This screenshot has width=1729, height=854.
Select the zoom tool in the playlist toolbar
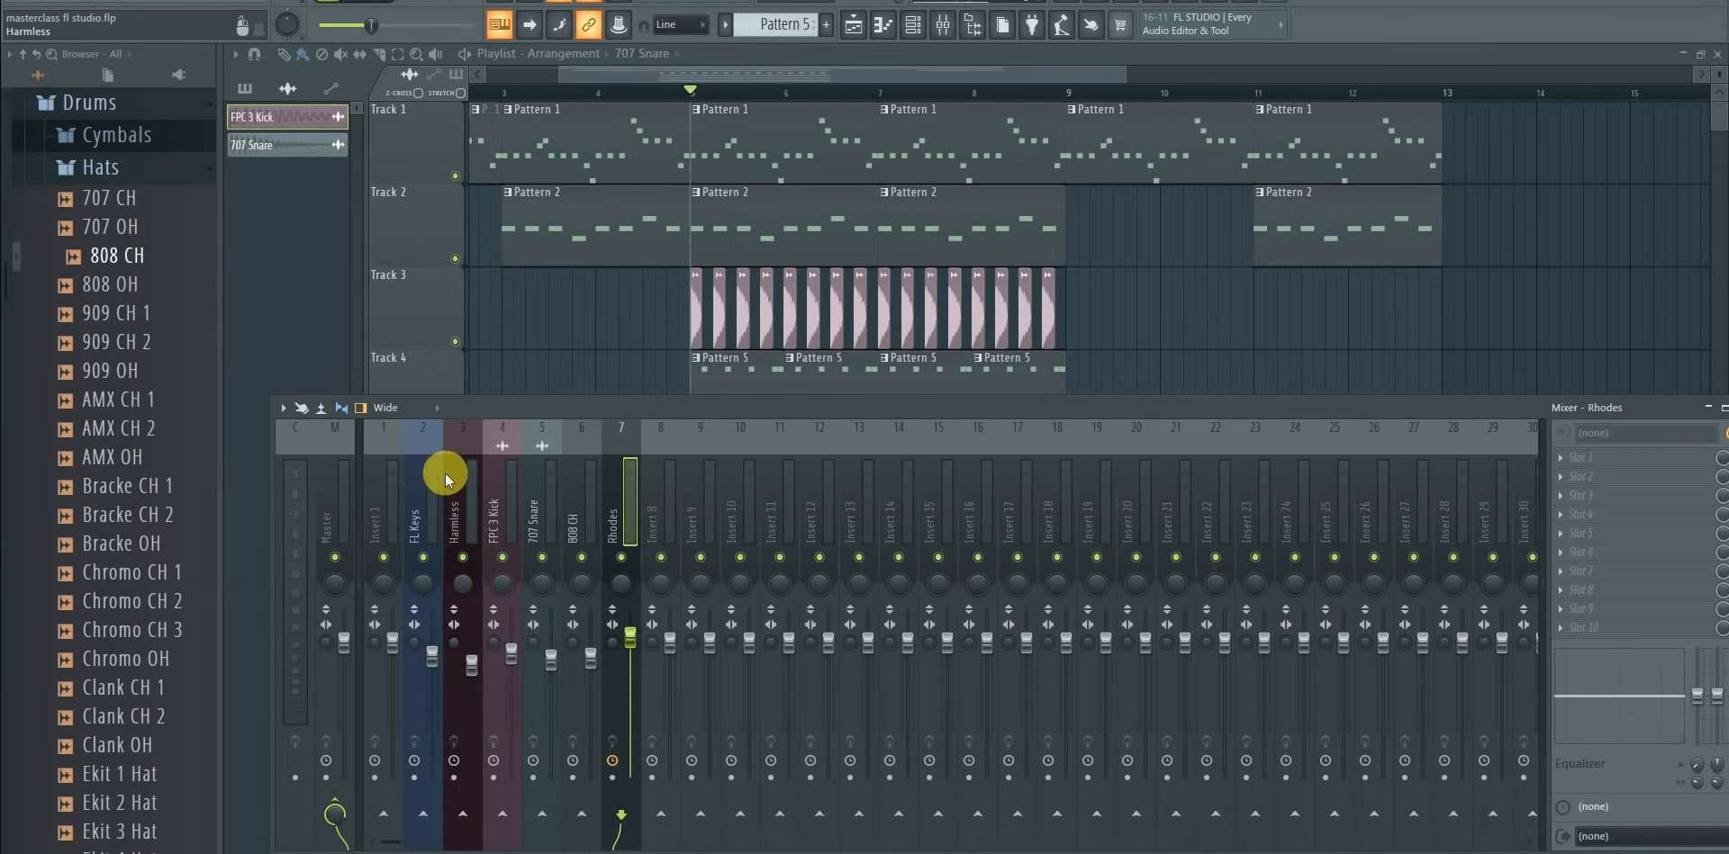[418, 54]
